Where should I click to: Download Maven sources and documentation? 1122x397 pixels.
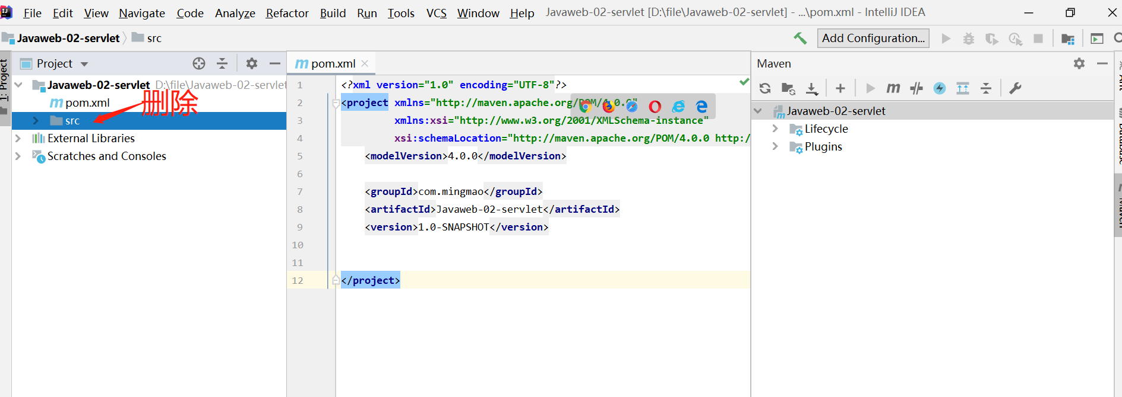pos(812,88)
